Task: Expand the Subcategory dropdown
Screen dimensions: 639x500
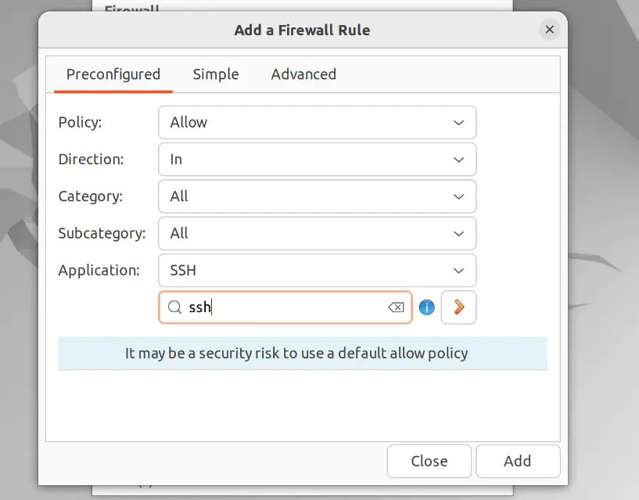Action: click(x=317, y=233)
